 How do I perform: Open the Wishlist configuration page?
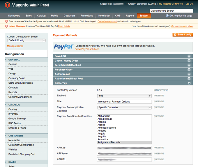[26, 150]
